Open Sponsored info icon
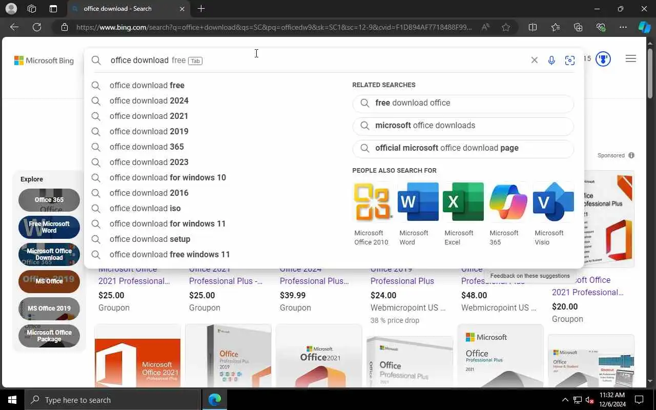The width and height of the screenshot is (656, 410). (x=631, y=155)
